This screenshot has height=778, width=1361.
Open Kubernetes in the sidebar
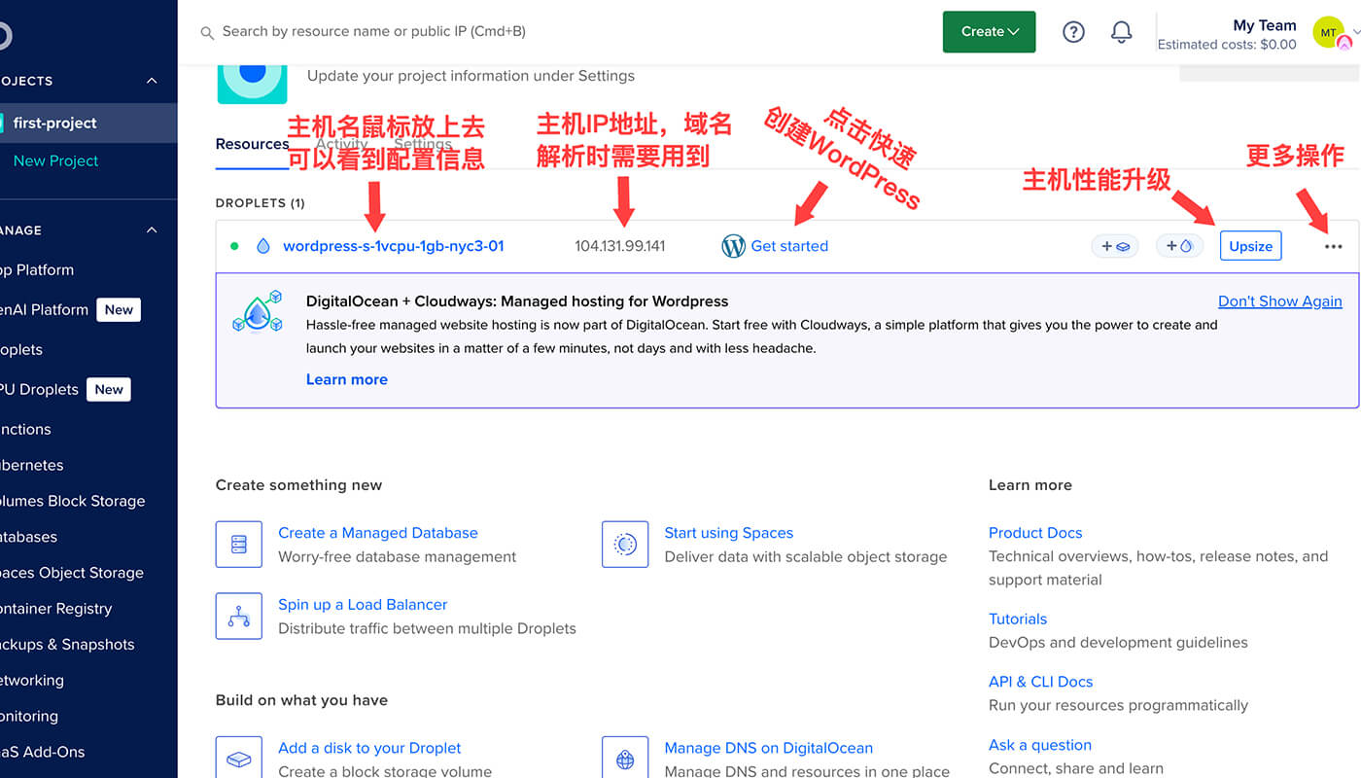tap(31, 465)
